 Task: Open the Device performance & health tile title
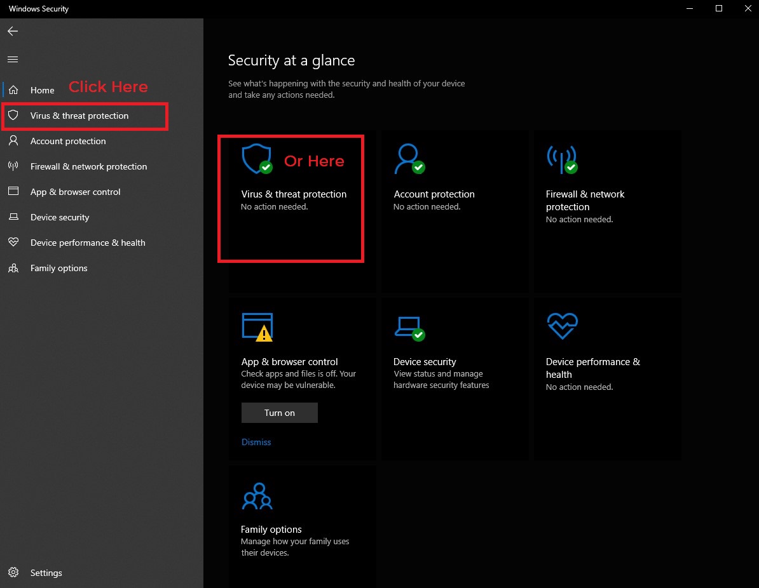point(592,368)
